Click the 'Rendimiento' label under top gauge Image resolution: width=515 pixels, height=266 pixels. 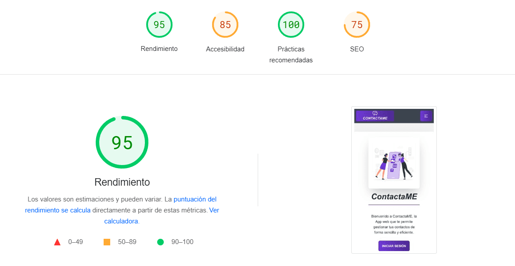click(159, 49)
